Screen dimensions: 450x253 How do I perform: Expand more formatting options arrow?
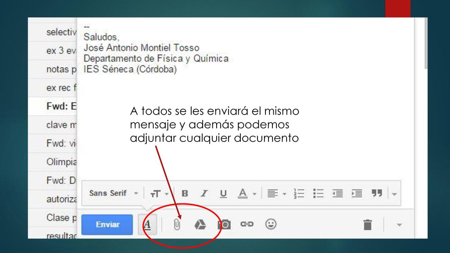(x=394, y=194)
